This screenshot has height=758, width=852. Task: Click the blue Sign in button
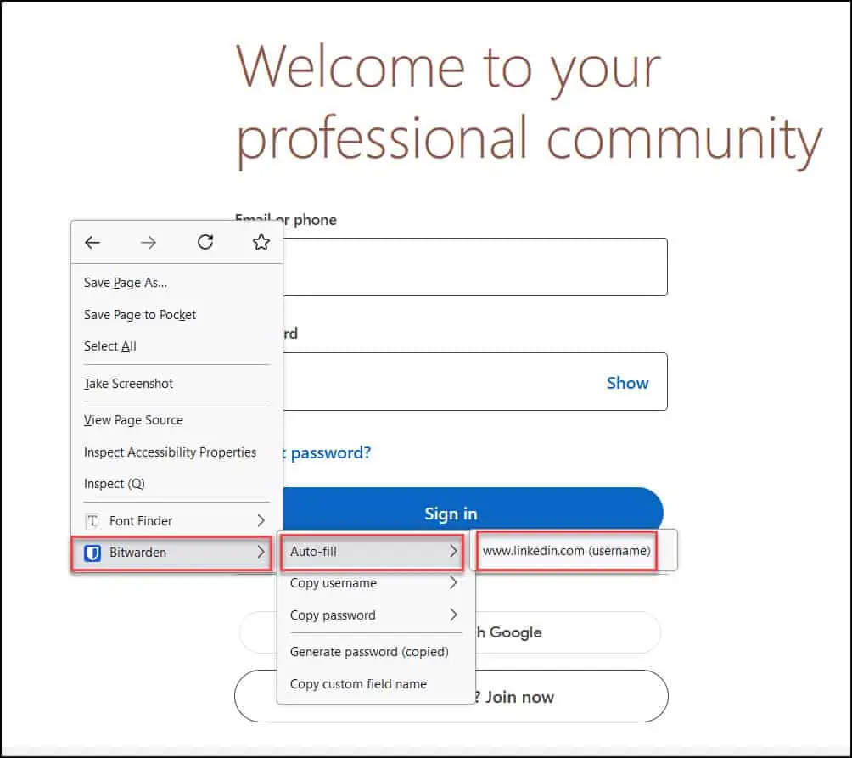(x=473, y=508)
